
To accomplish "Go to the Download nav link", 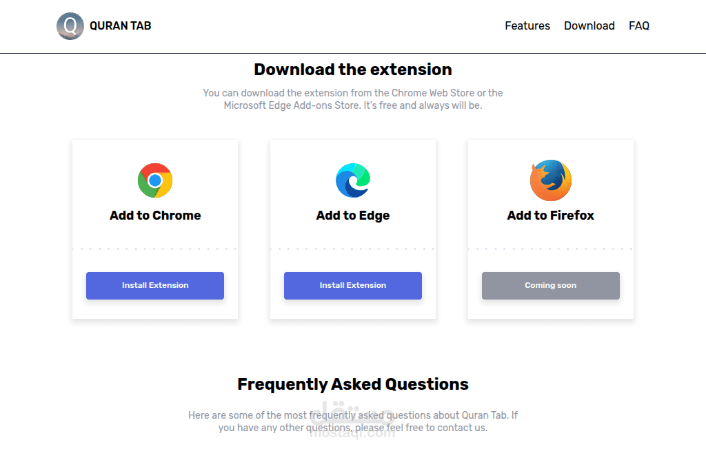I will tap(589, 25).
